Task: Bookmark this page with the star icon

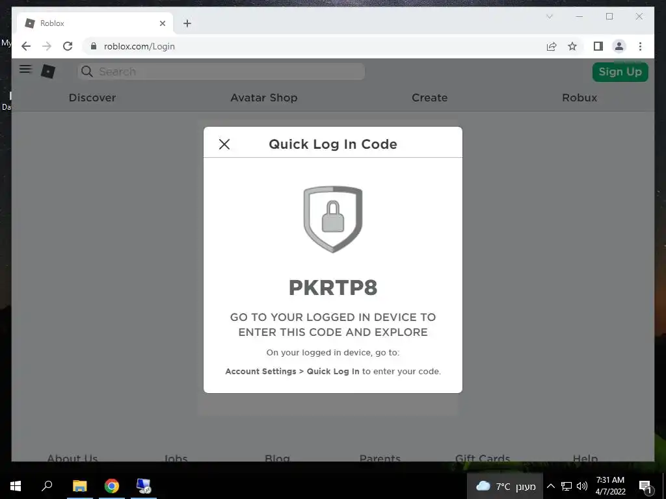Action: pos(572,46)
